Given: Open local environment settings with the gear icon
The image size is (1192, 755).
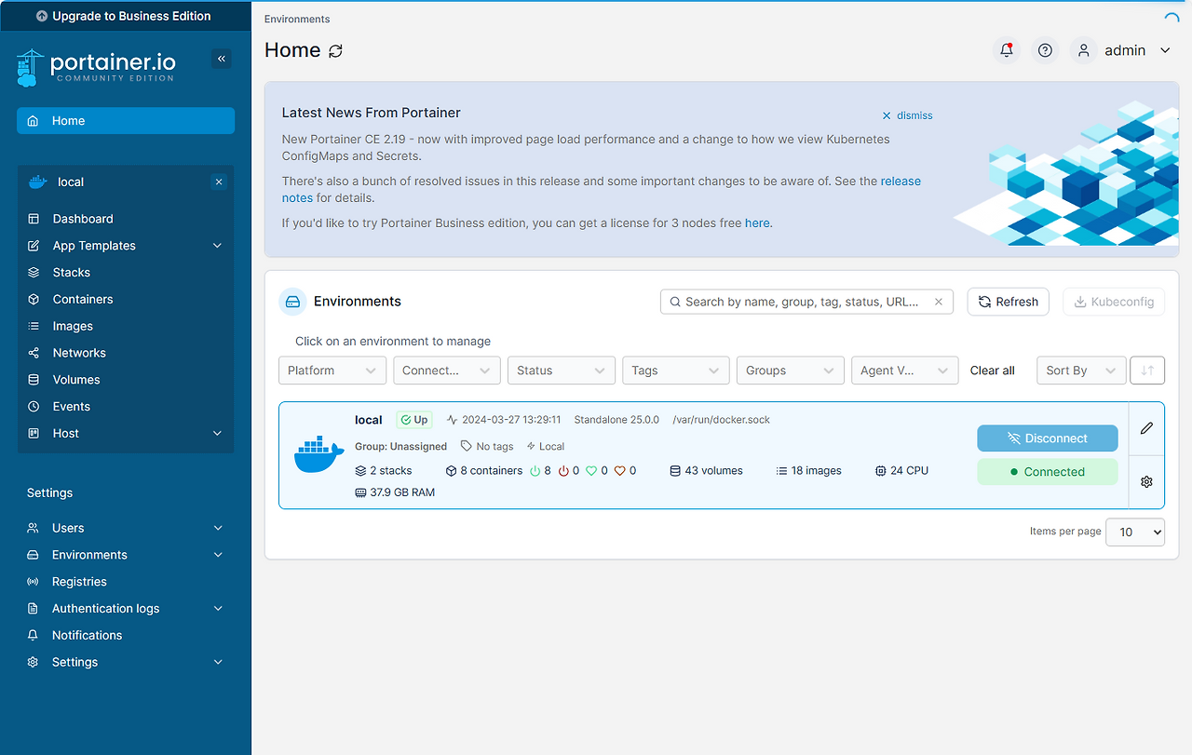Looking at the screenshot, I should [1146, 481].
